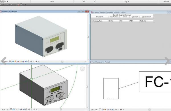Open the visual style control in the lower 3D view bar
Viewport: 171px width, 111px height.
(x=13, y=109)
